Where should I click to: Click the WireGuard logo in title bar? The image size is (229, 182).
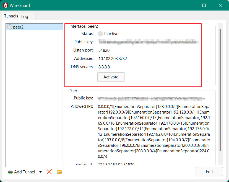[6, 6]
